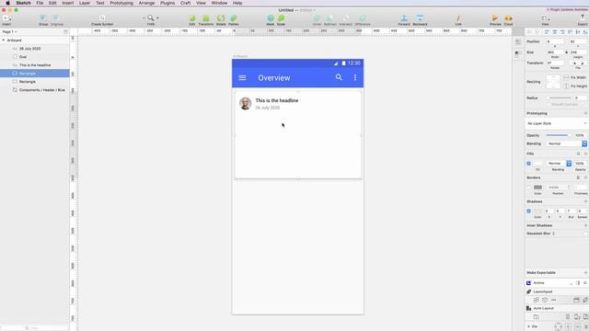Click the Transform tool icon

point(206,18)
